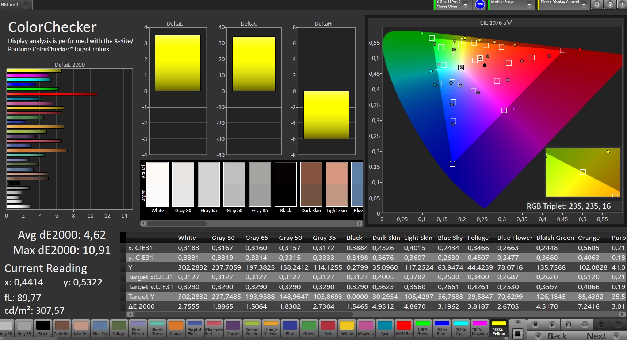627x340 pixels.
Task: Pick the Orange Yellow swatch button
Action: (x=271, y=328)
